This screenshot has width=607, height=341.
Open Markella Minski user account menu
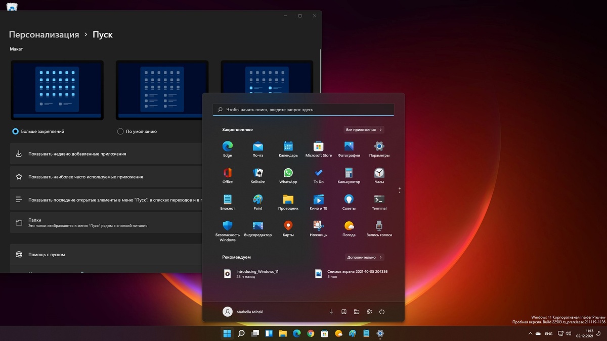(x=243, y=312)
